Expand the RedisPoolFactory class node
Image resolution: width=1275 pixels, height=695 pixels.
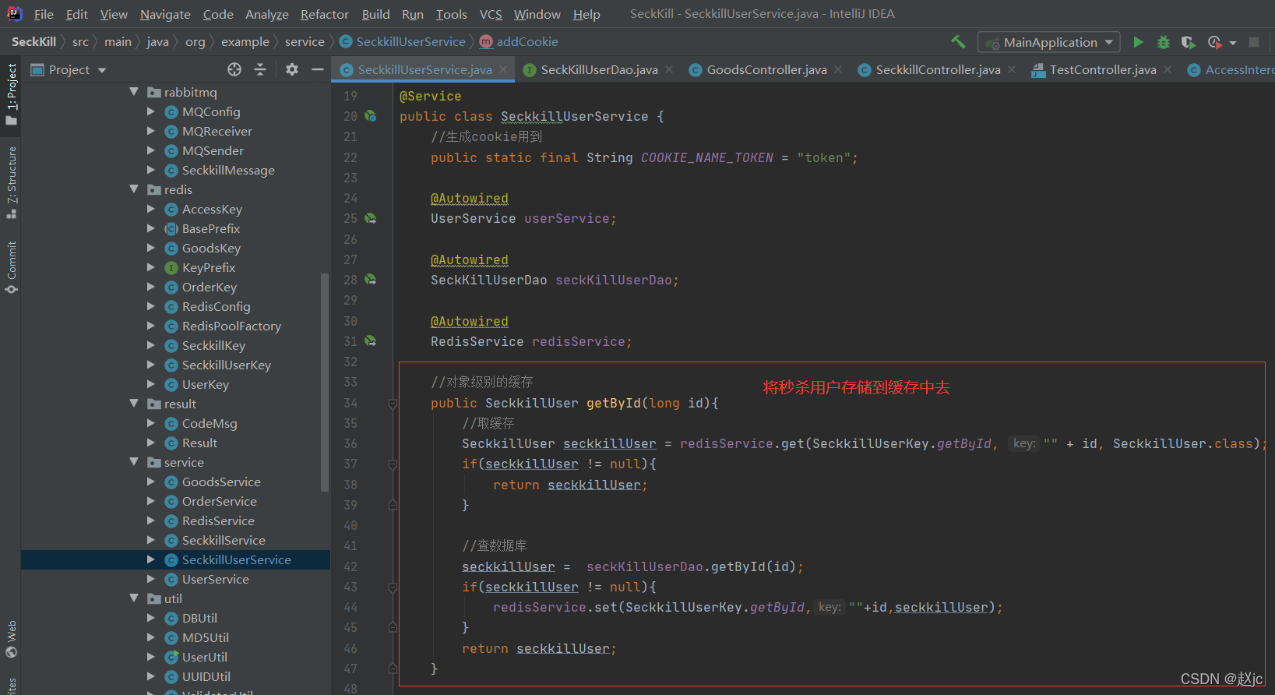click(x=151, y=326)
